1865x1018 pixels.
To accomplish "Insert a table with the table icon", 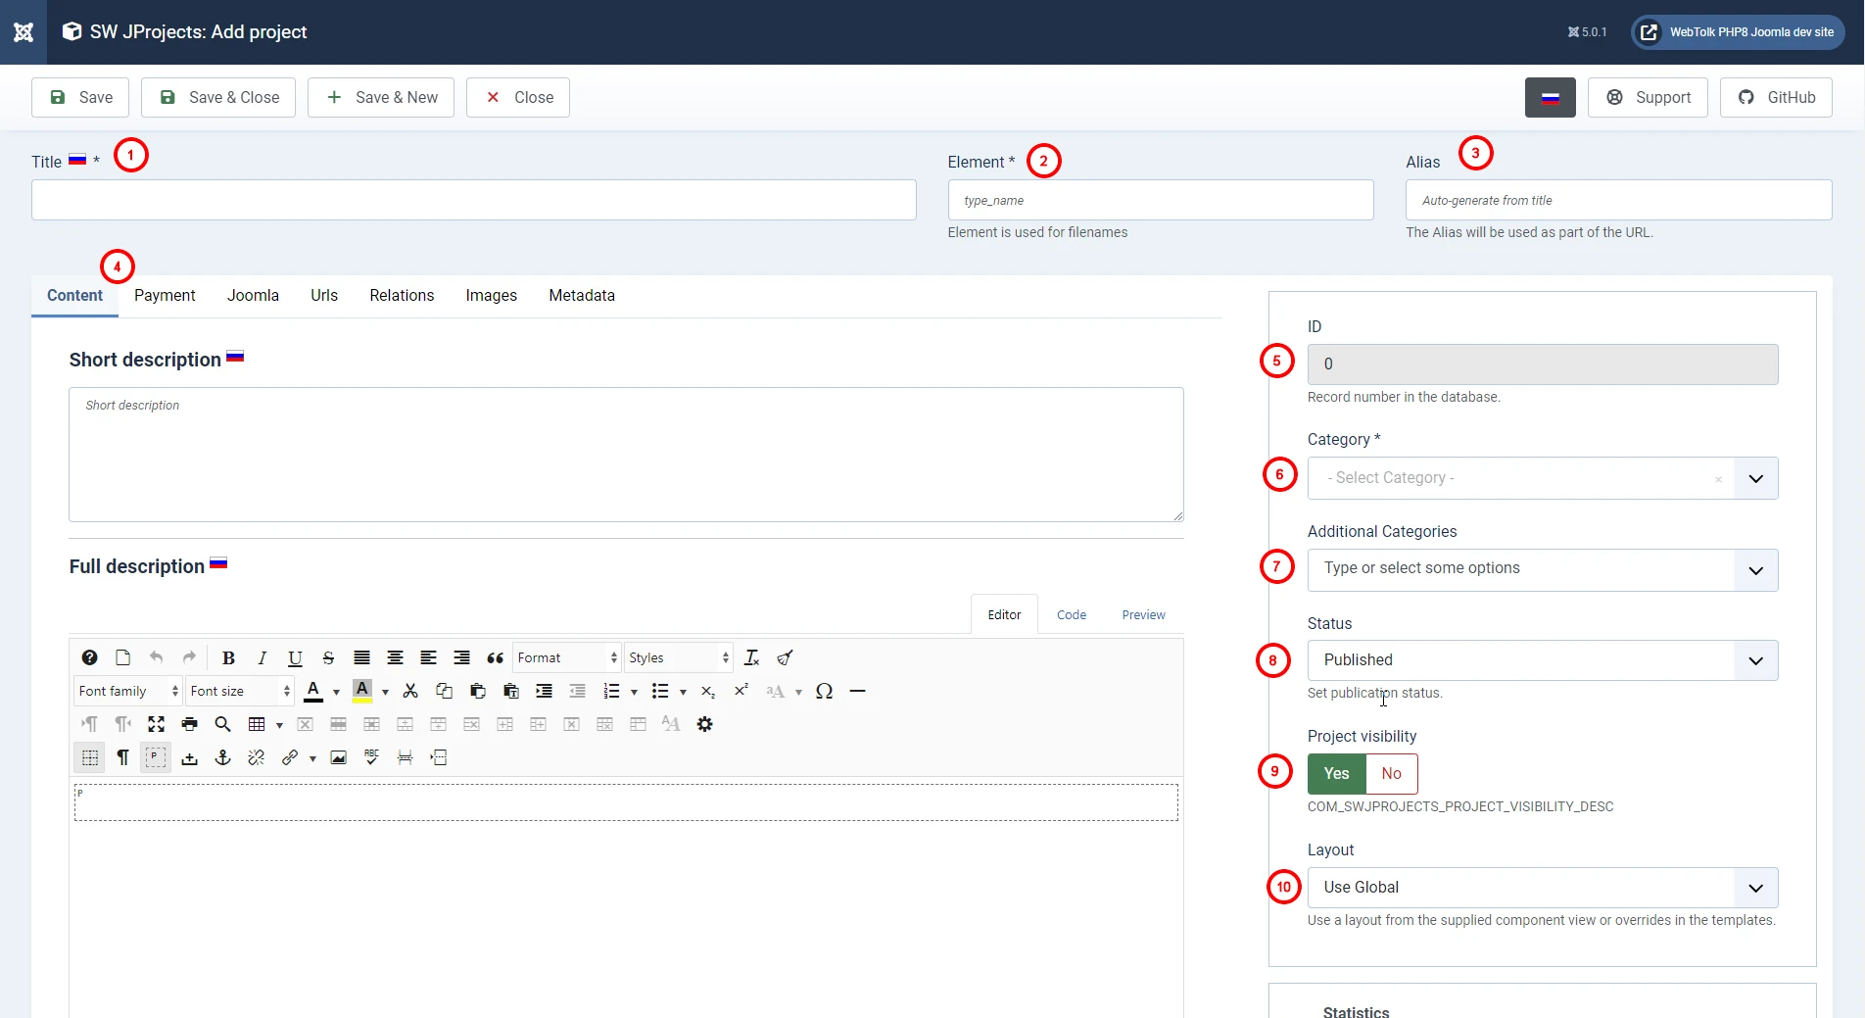I will pyautogui.click(x=257, y=724).
